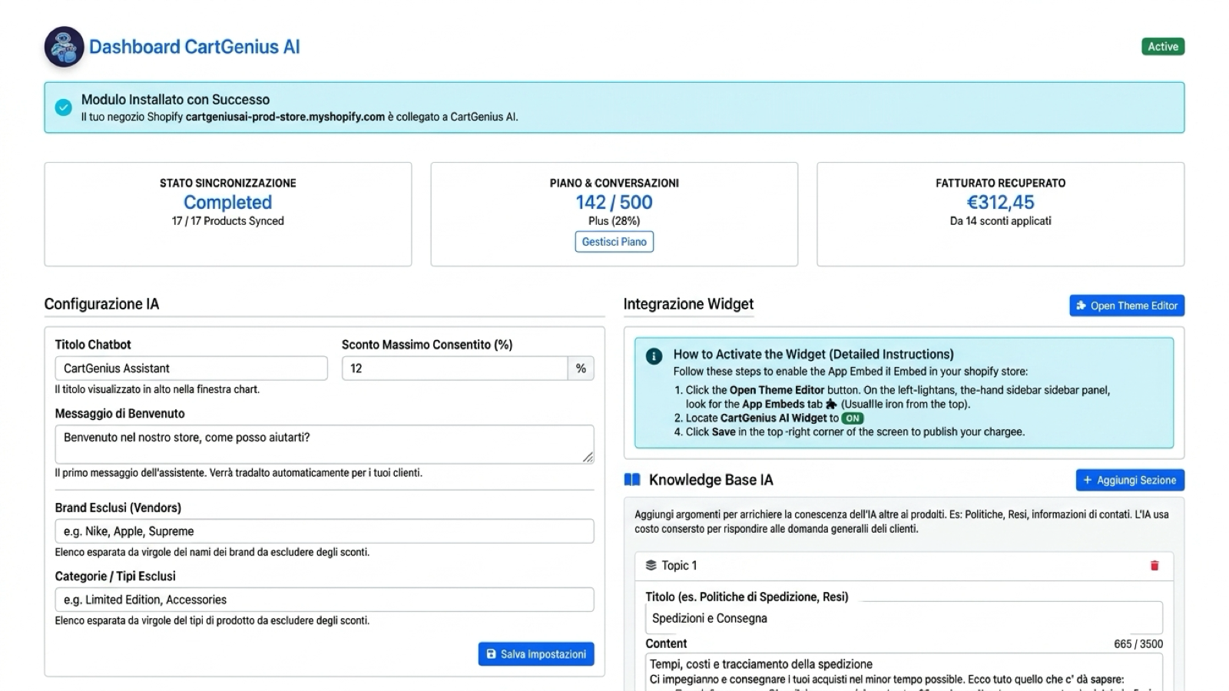Add a section with Aggiungi Sezione

pyautogui.click(x=1130, y=480)
